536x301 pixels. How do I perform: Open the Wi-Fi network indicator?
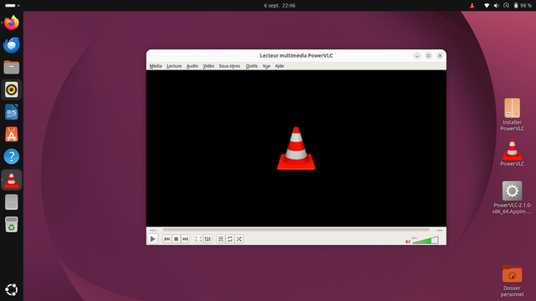pos(487,6)
